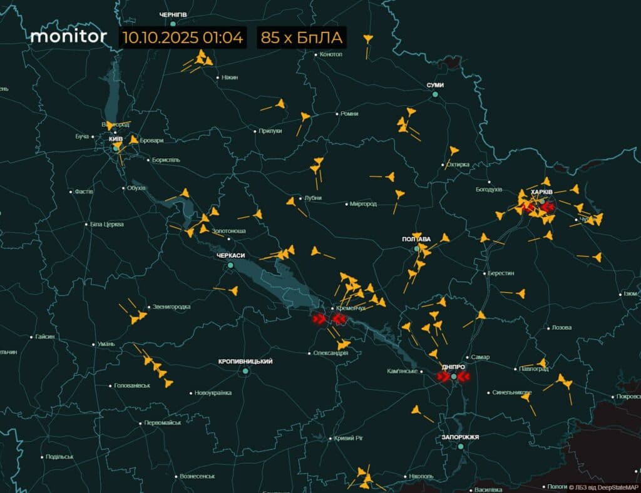This screenshot has width=641, height=493.
Task: Select the drone icon southeast of Берестин
Action: (520, 293)
